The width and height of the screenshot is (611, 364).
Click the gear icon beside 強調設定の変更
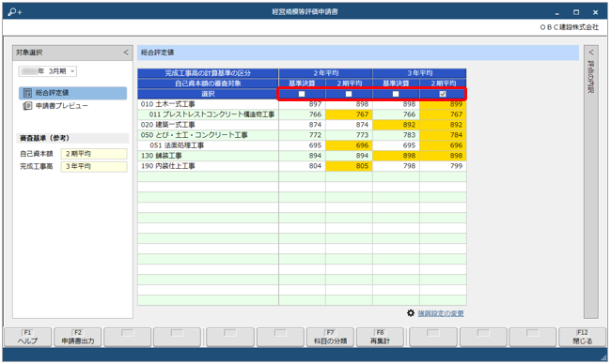coord(411,313)
